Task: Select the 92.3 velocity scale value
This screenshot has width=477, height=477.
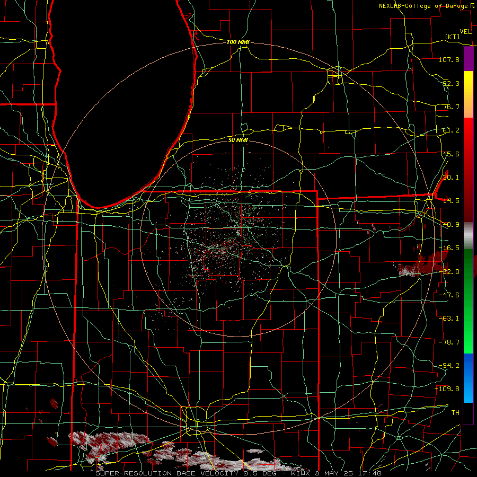Action: coord(451,83)
